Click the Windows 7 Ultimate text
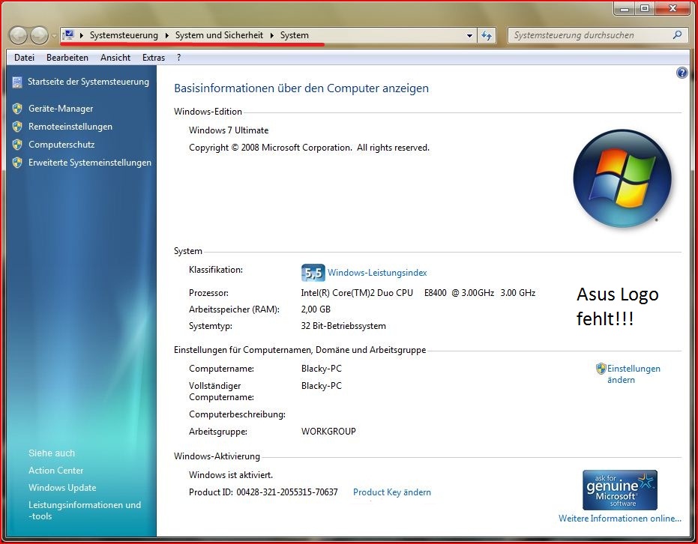Screen dimensions: 698x544 (x=229, y=130)
